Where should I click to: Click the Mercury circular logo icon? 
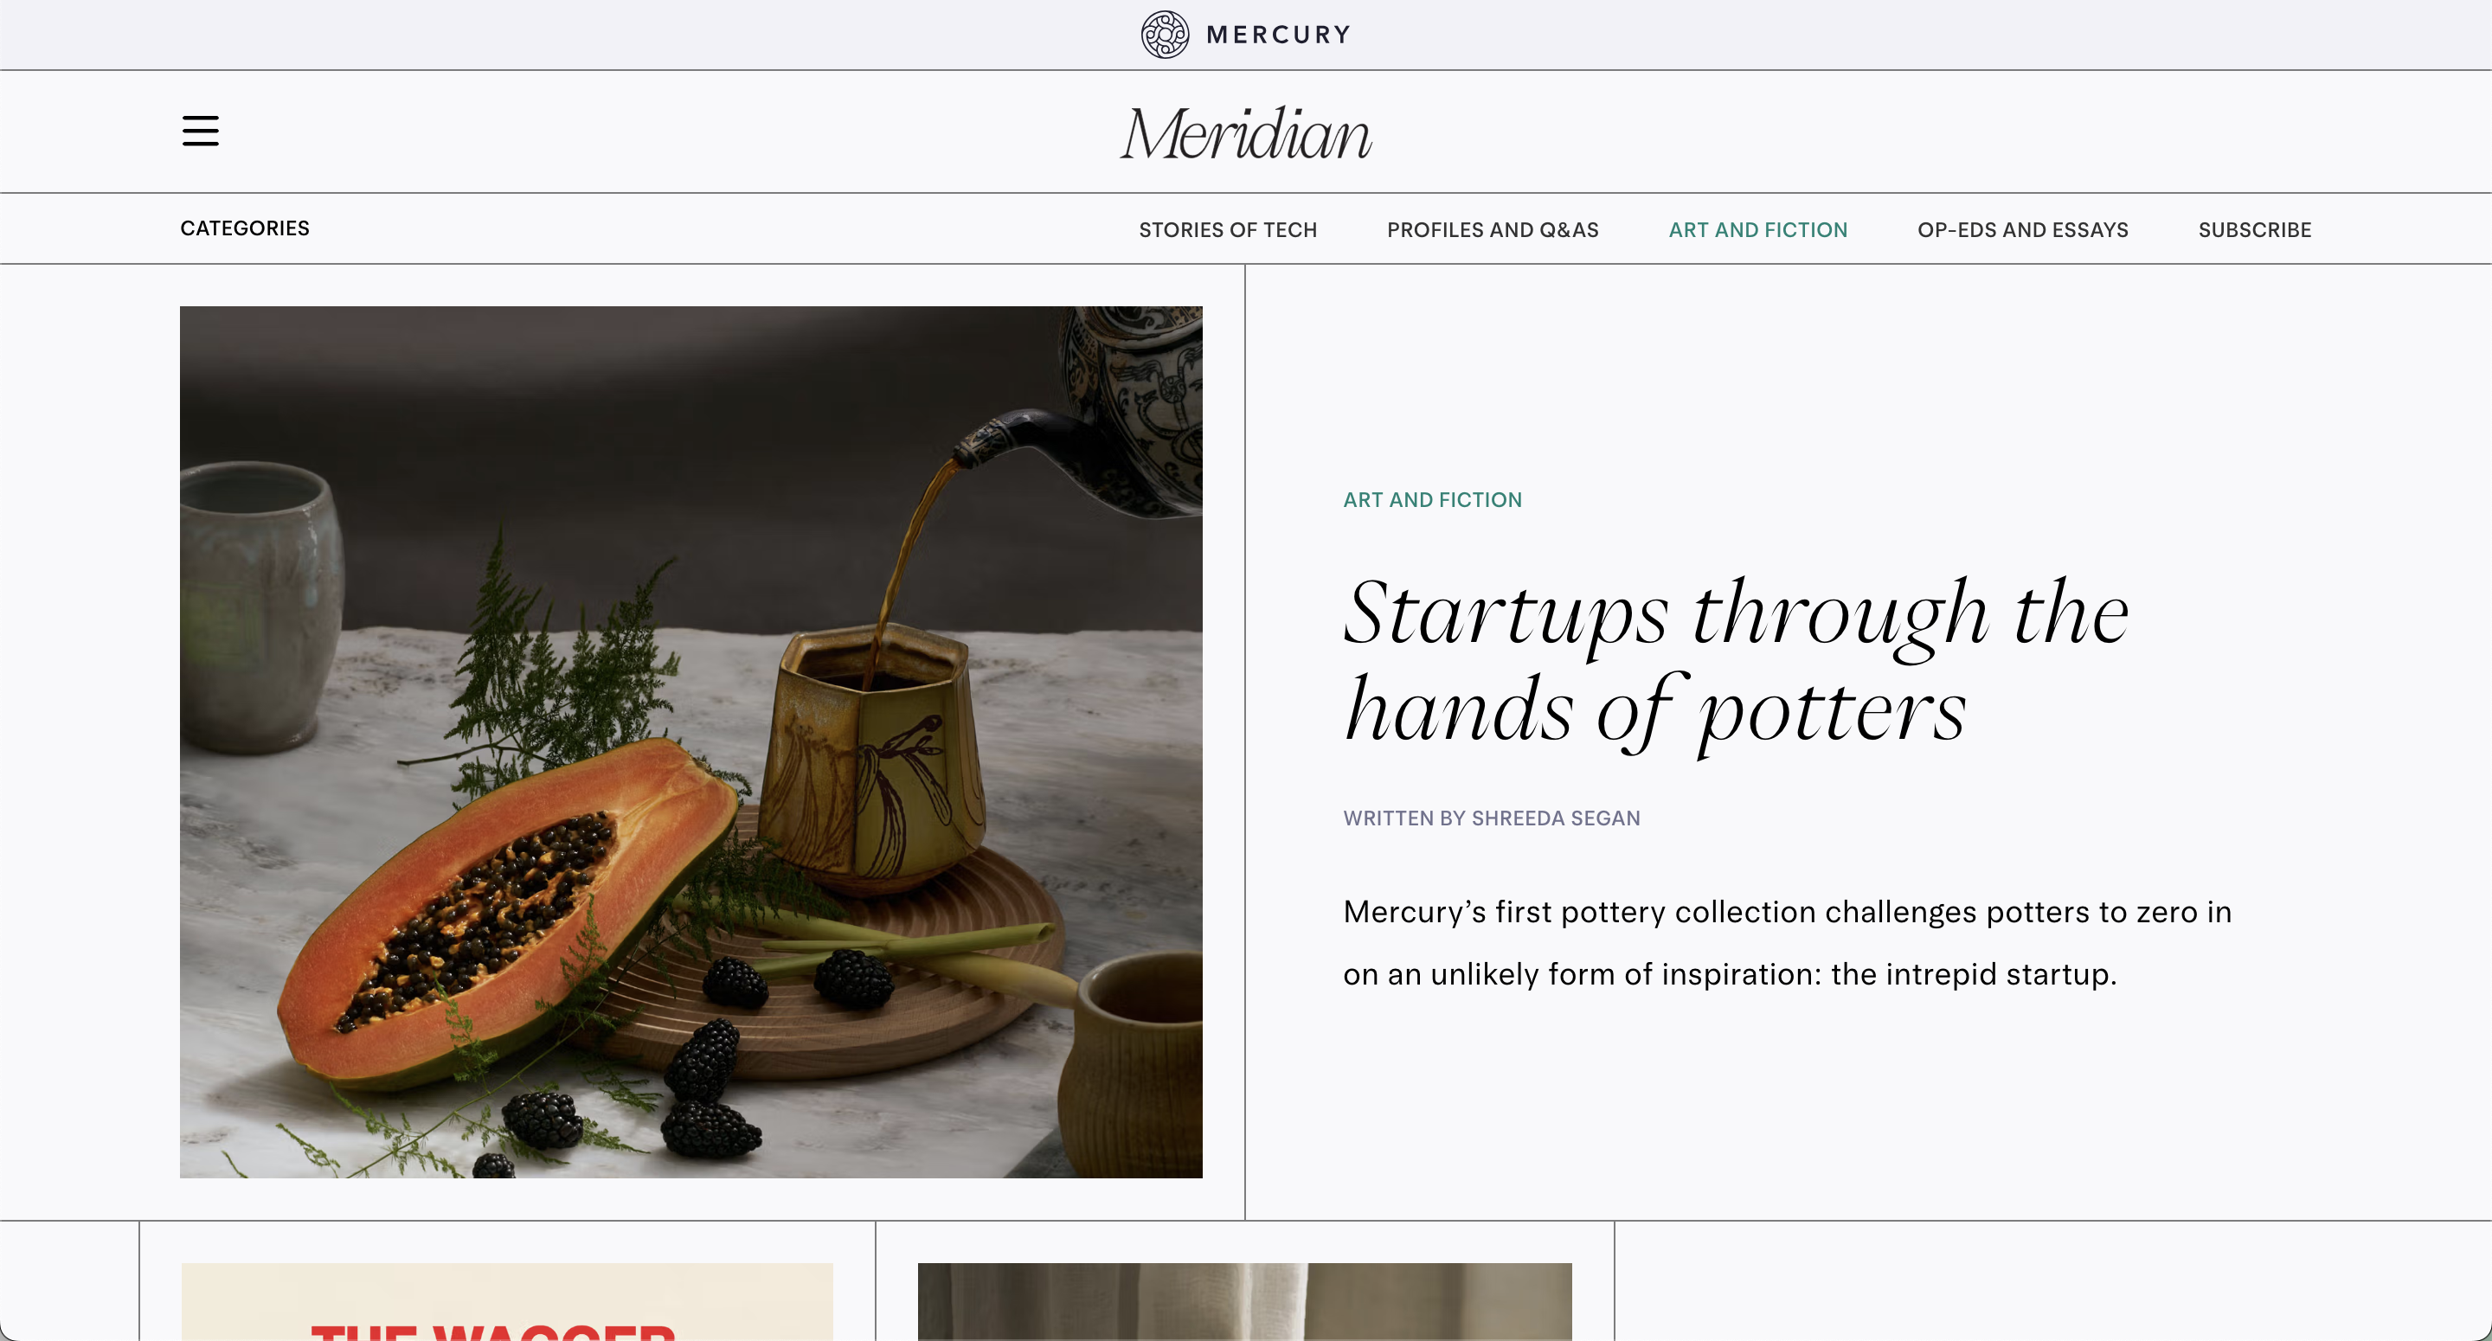(1165, 35)
